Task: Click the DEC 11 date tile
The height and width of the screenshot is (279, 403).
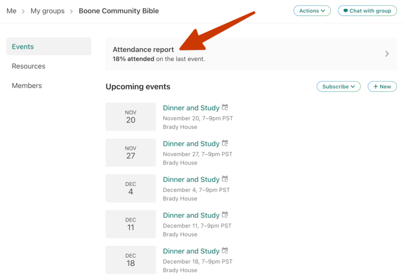Action: coord(130,224)
